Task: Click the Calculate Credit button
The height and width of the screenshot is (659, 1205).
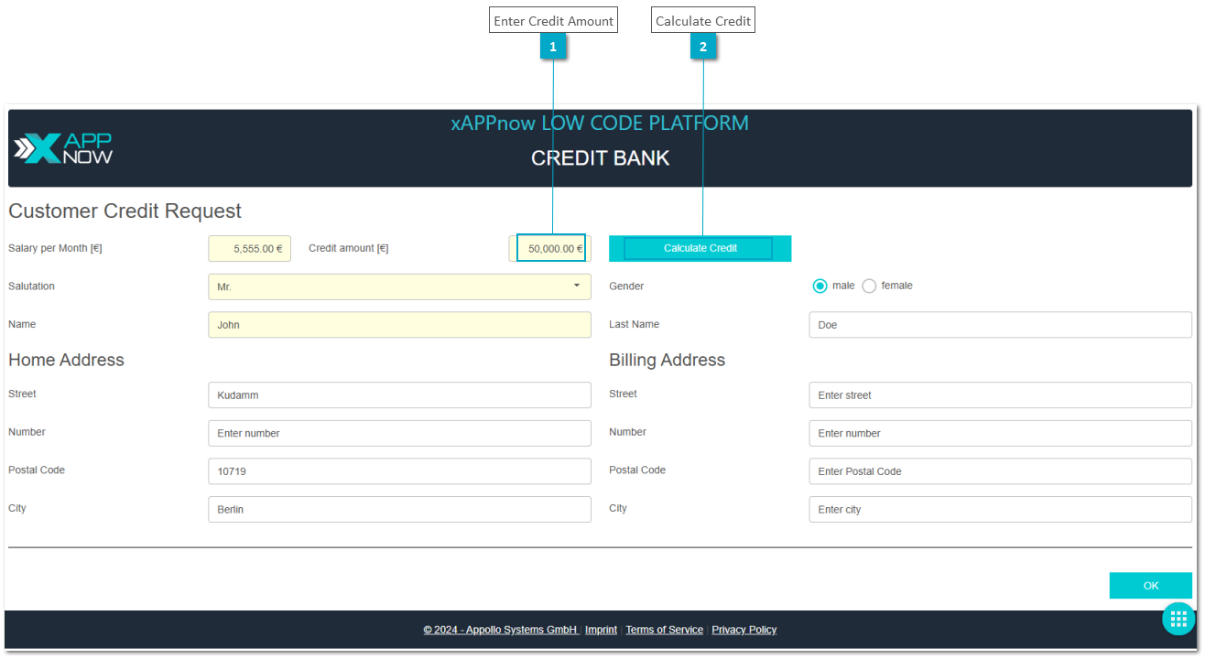Action: [x=700, y=248]
